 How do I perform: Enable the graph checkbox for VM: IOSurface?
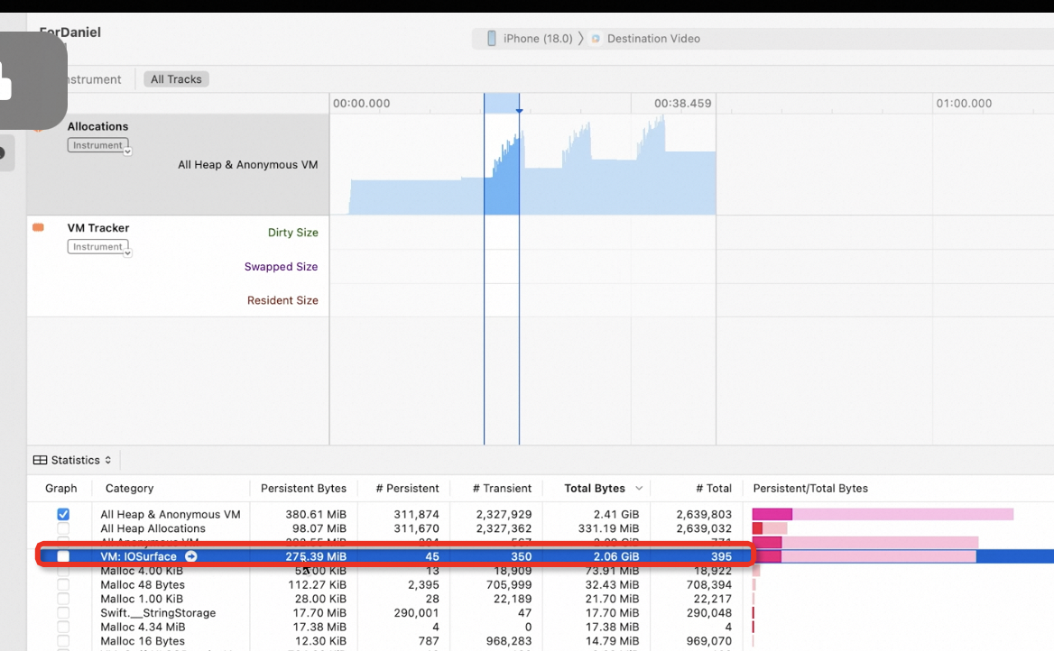click(x=62, y=556)
